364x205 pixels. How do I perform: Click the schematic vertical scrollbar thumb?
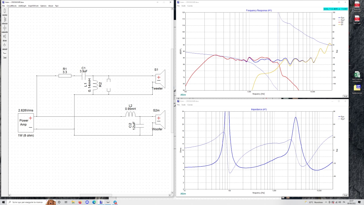(172, 91)
